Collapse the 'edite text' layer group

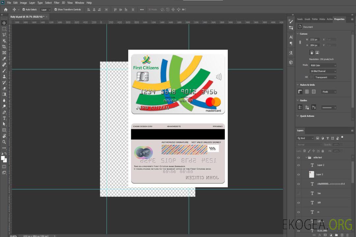[x=306, y=158]
